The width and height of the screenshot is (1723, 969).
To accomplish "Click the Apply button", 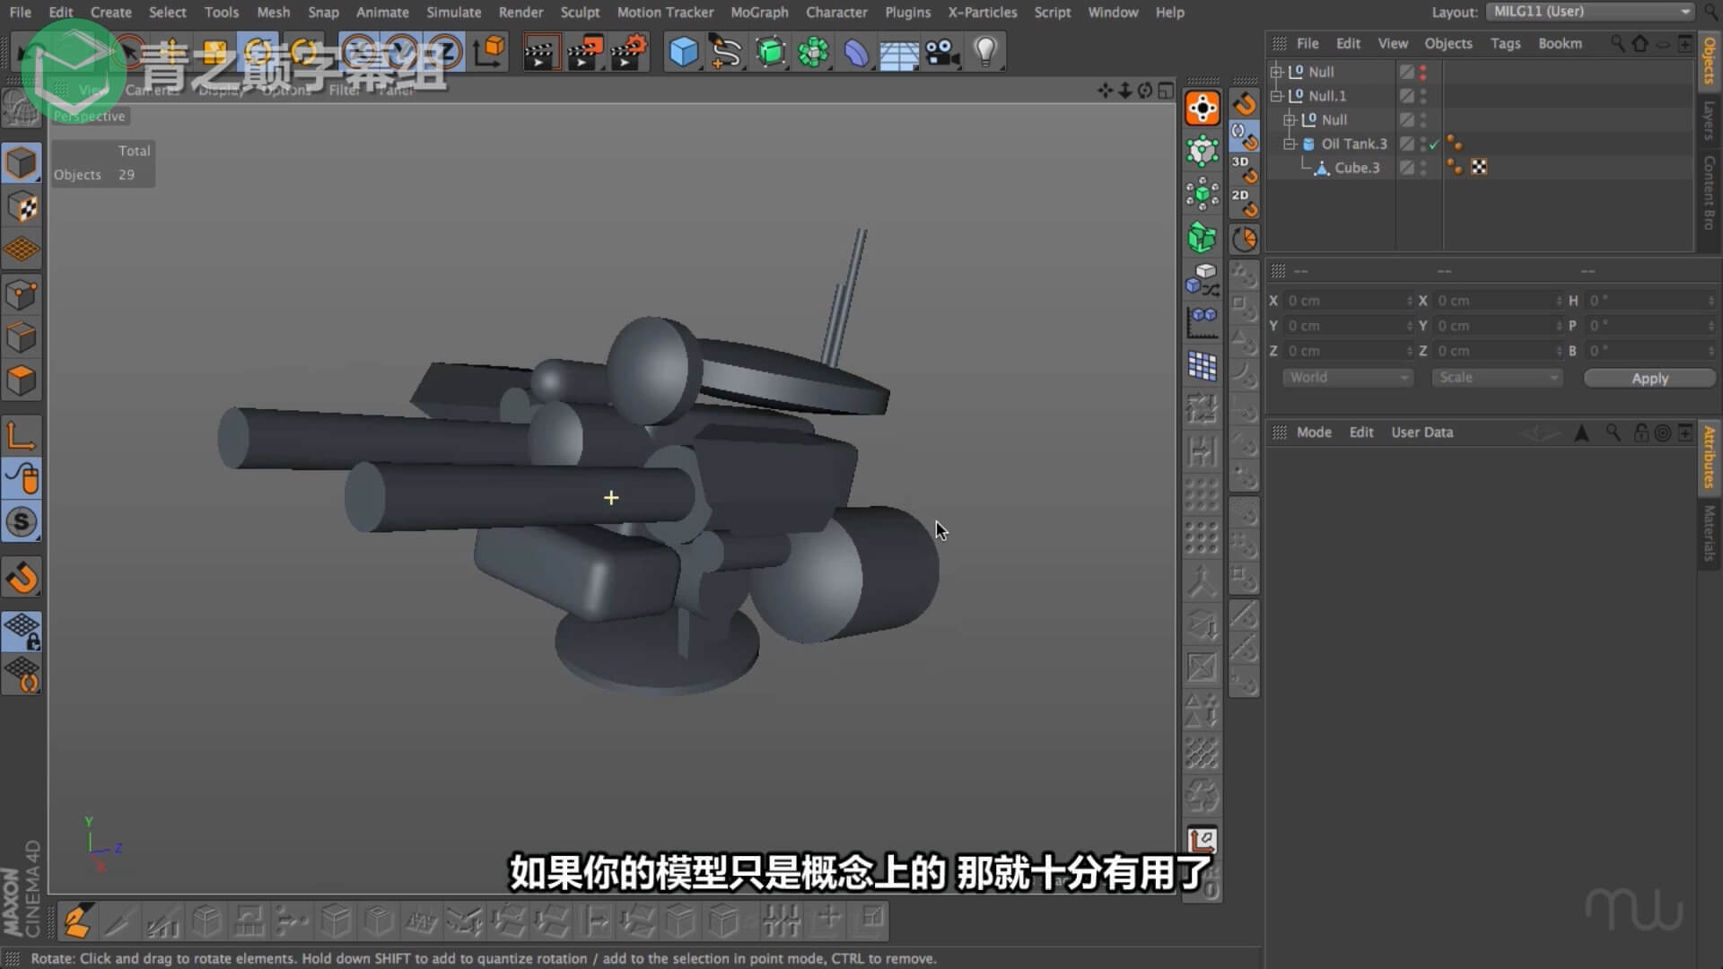I will point(1649,379).
